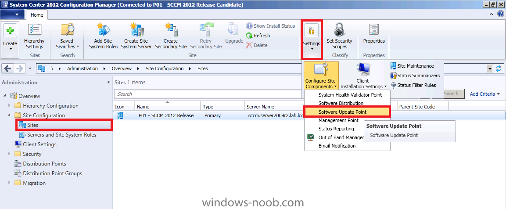This screenshot has height=209, width=506.
Task: Click Administration in breadcrumb
Action: [83, 68]
